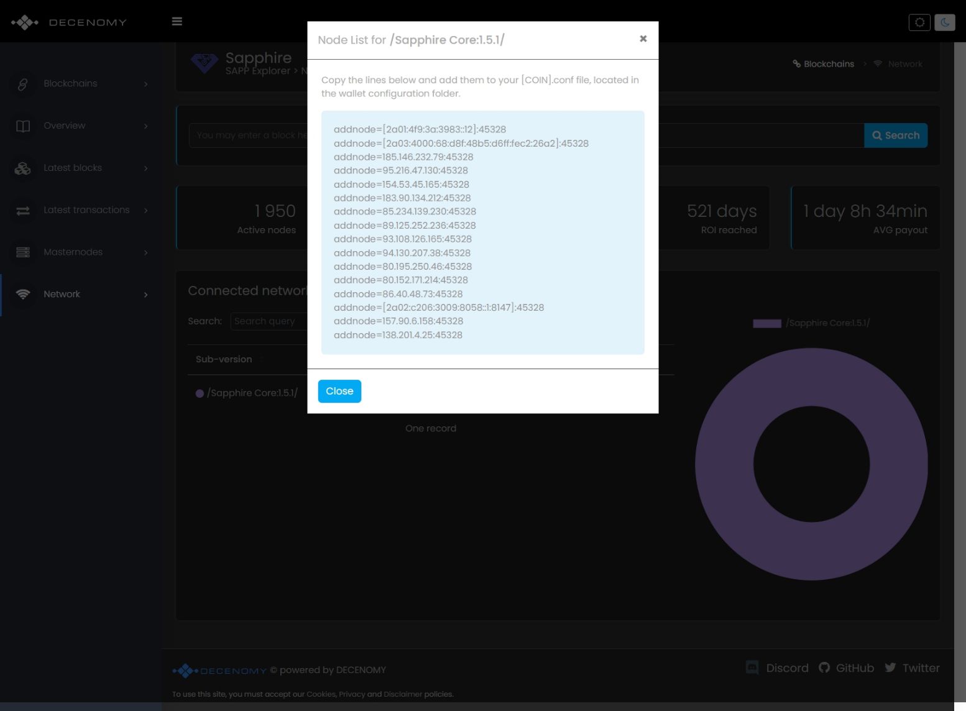
Task: Click the DECENOMY logo in header
Action: (68, 22)
